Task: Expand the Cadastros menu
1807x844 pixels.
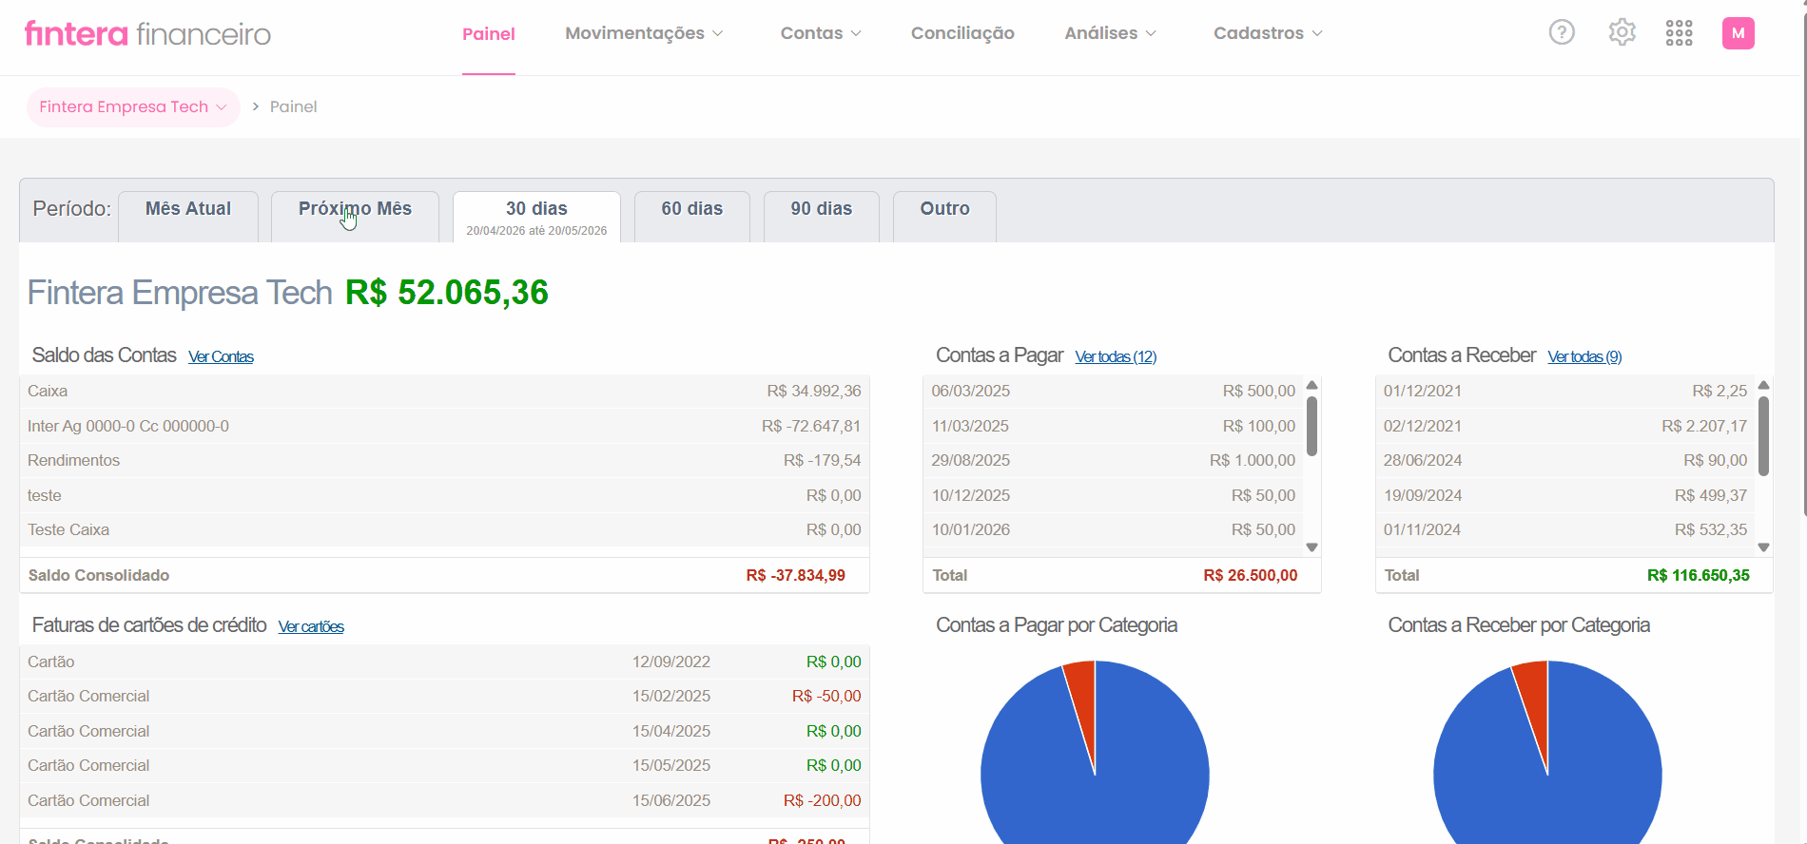Action: pos(1268,33)
